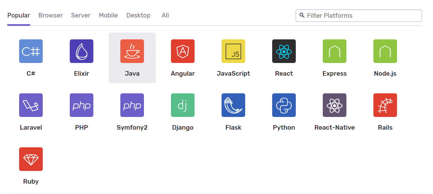Click the "Node.js" label text
This screenshot has height=194, width=433.
point(385,74)
